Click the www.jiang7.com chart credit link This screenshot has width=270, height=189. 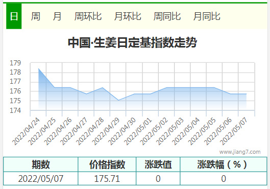click(240, 152)
